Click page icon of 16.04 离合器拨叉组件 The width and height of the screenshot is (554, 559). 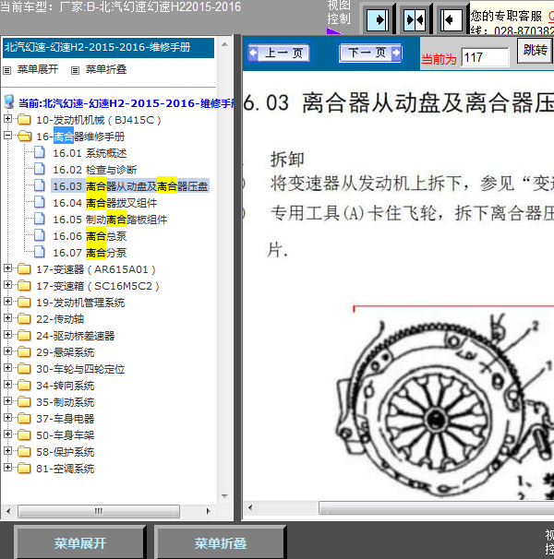click(40, 202)
